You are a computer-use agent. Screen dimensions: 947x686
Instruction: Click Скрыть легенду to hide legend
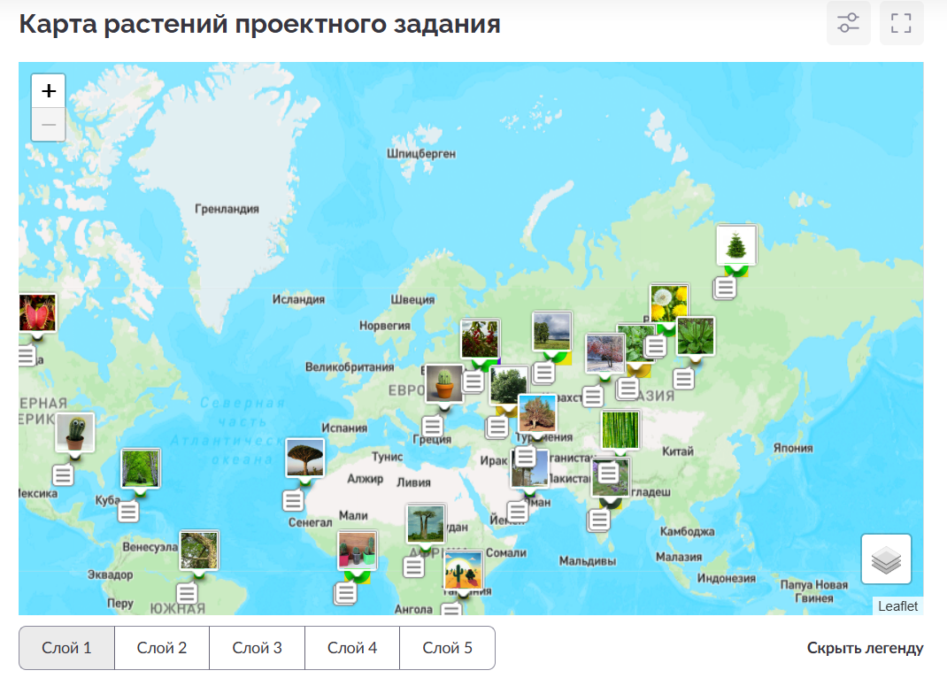865,648
